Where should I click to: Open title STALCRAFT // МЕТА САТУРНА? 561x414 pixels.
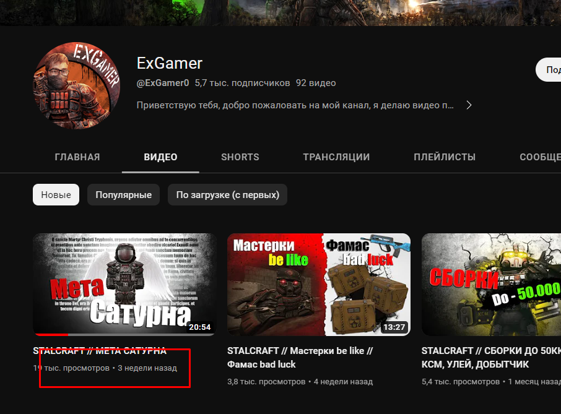point(100,351)
